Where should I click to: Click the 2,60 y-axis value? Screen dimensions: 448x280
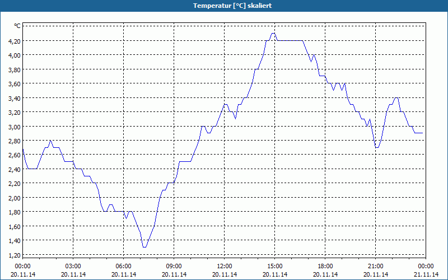point(15,155)
